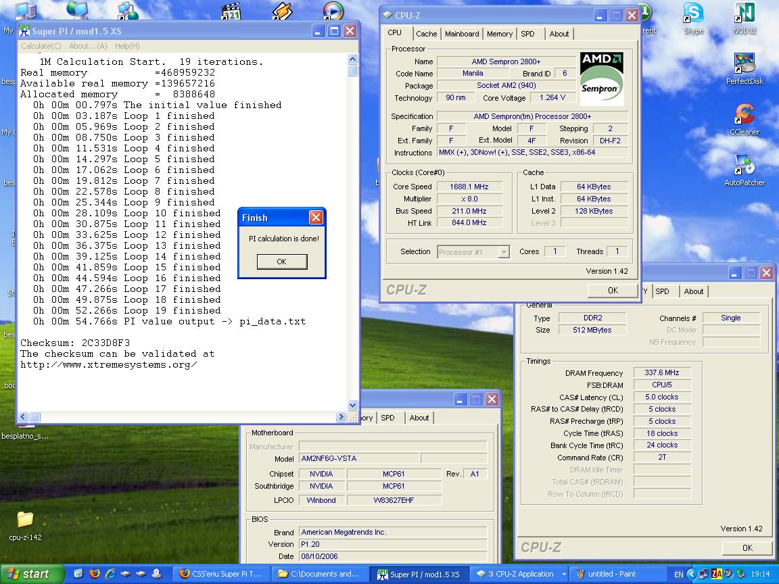Click the Windows start button
Viewport: 779px width, 584px height.
[x=32, y=574]
